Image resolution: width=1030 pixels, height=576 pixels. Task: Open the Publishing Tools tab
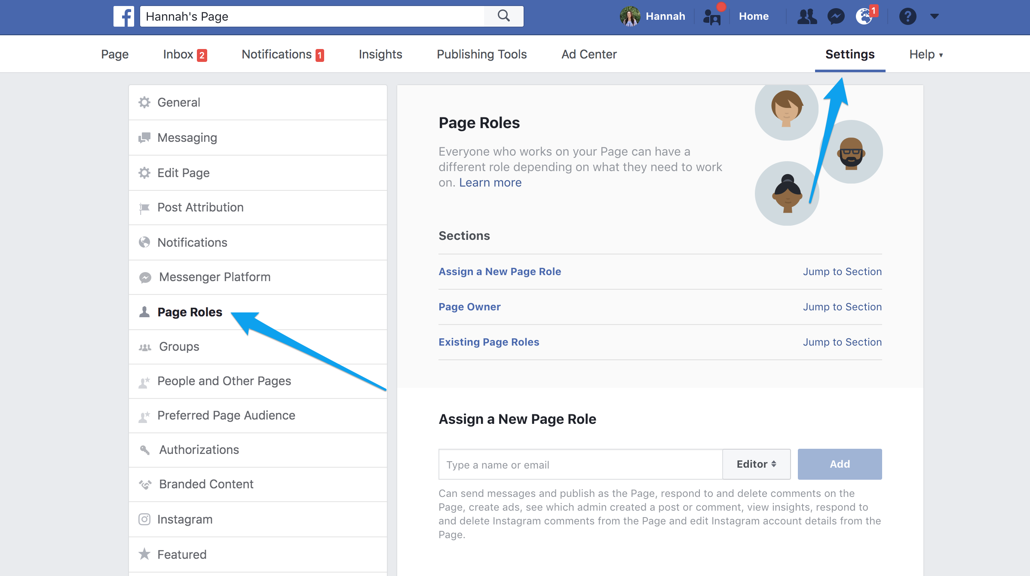[x=481, y=54]
